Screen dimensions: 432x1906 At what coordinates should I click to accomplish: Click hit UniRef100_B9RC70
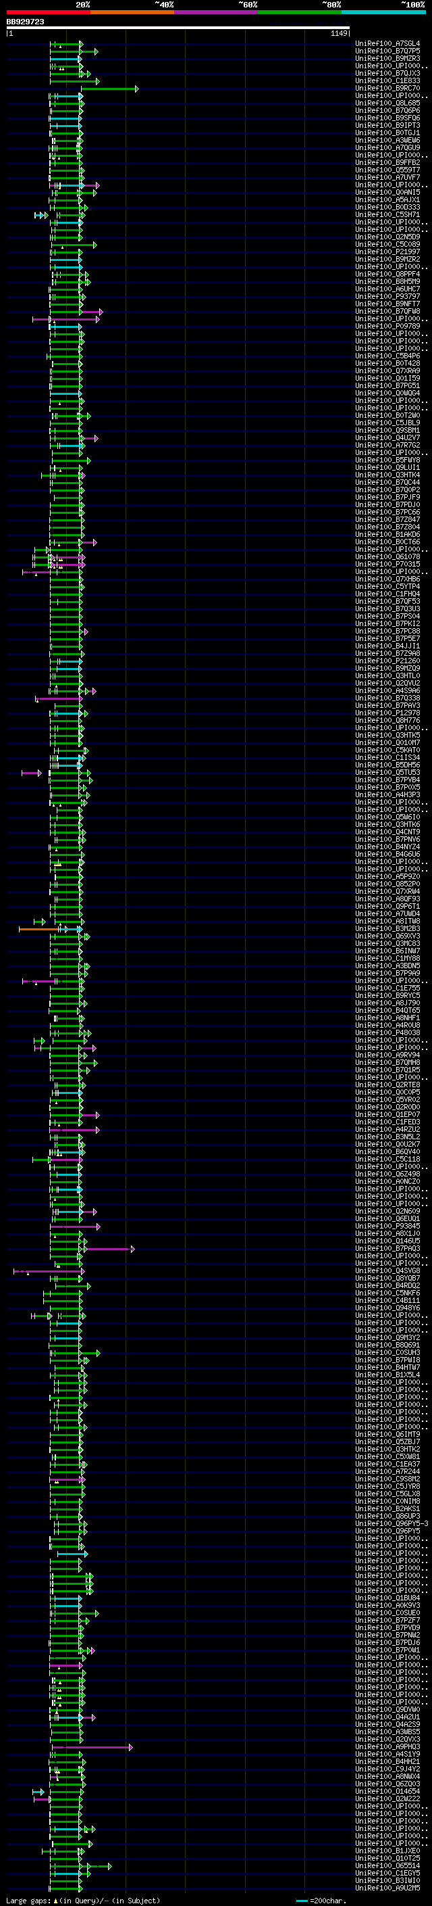coord(387,88)
